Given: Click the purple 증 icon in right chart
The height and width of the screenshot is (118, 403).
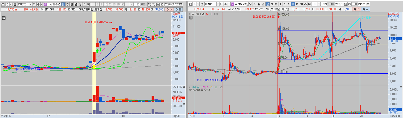Looking at the screenshot, I should pos(233,4).
